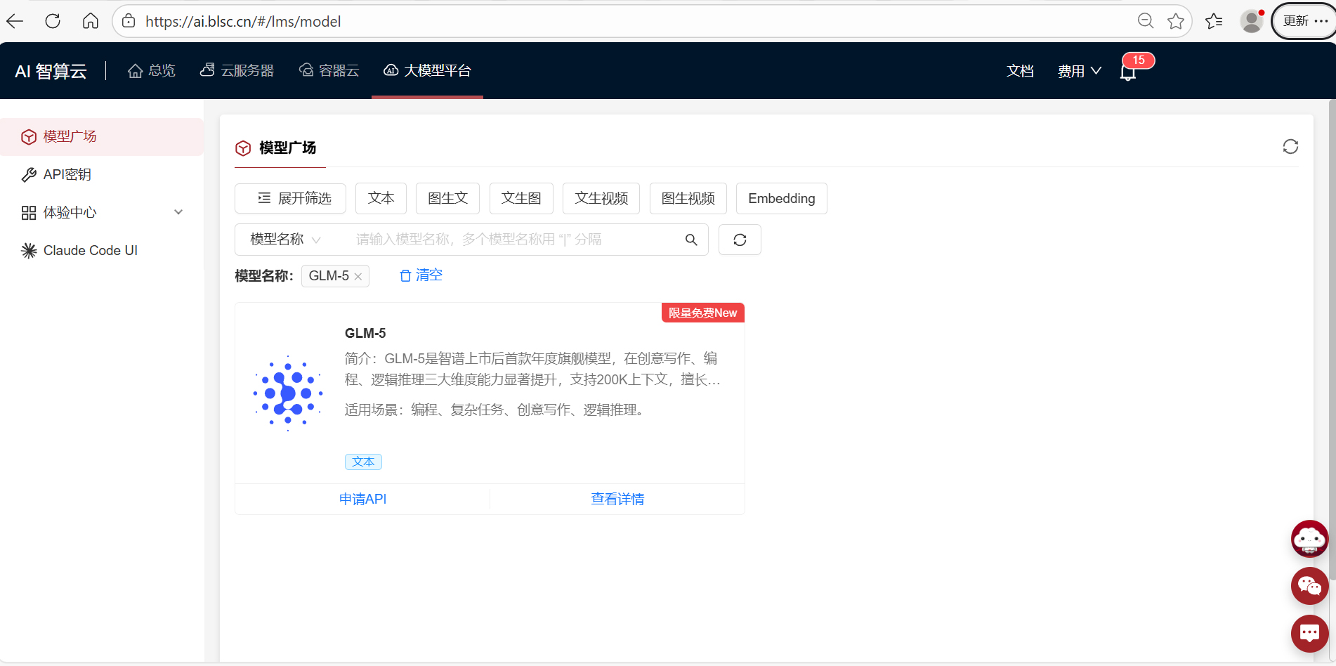The width and height of the screenshot is (1336, 666).
Task: Toggle the 文生图 filter button
Action: pyautogui.click(x=521, y=199)
